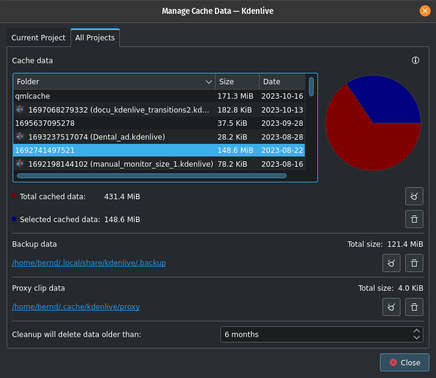Click the cleanup broom icon for total cached data

click(414, 196)
